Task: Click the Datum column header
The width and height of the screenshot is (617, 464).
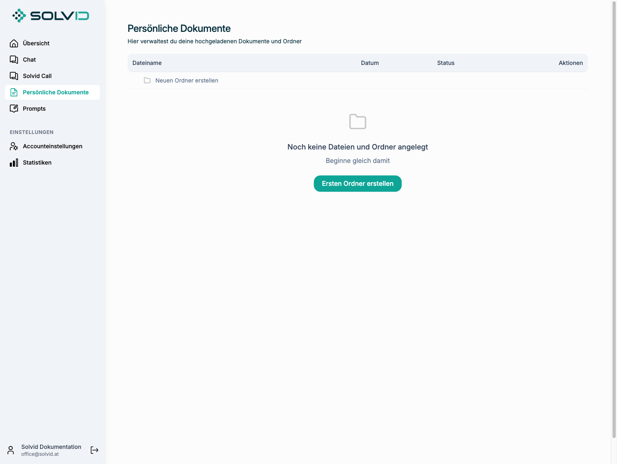Action: point(370,63)
